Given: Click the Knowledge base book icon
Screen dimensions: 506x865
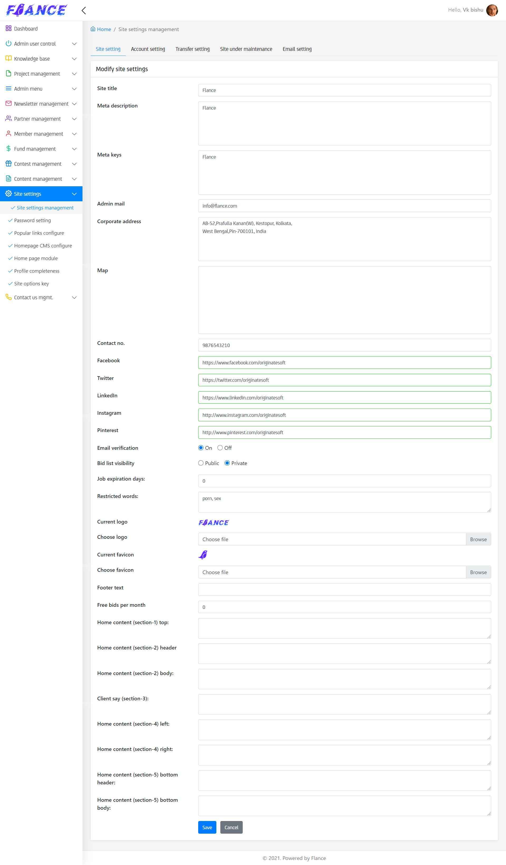Looking at the screenshot, I should point(9,58).
